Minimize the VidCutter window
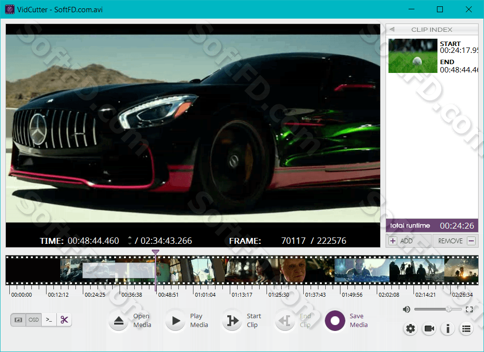 (x=411, y=9)
